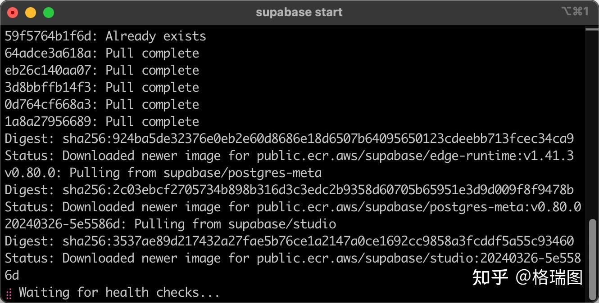Click the Pulling from supabase/studio line
Screen dimensions: 599x303
pyautogui.click(x=169, y=224)
